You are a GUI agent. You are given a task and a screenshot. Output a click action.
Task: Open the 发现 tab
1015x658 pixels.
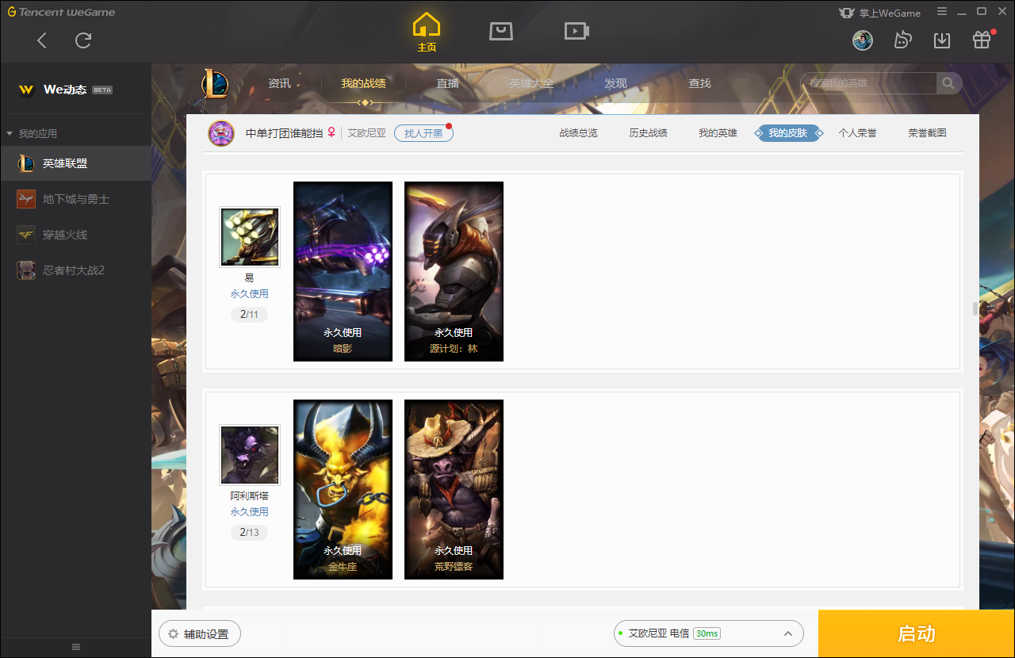615,83
